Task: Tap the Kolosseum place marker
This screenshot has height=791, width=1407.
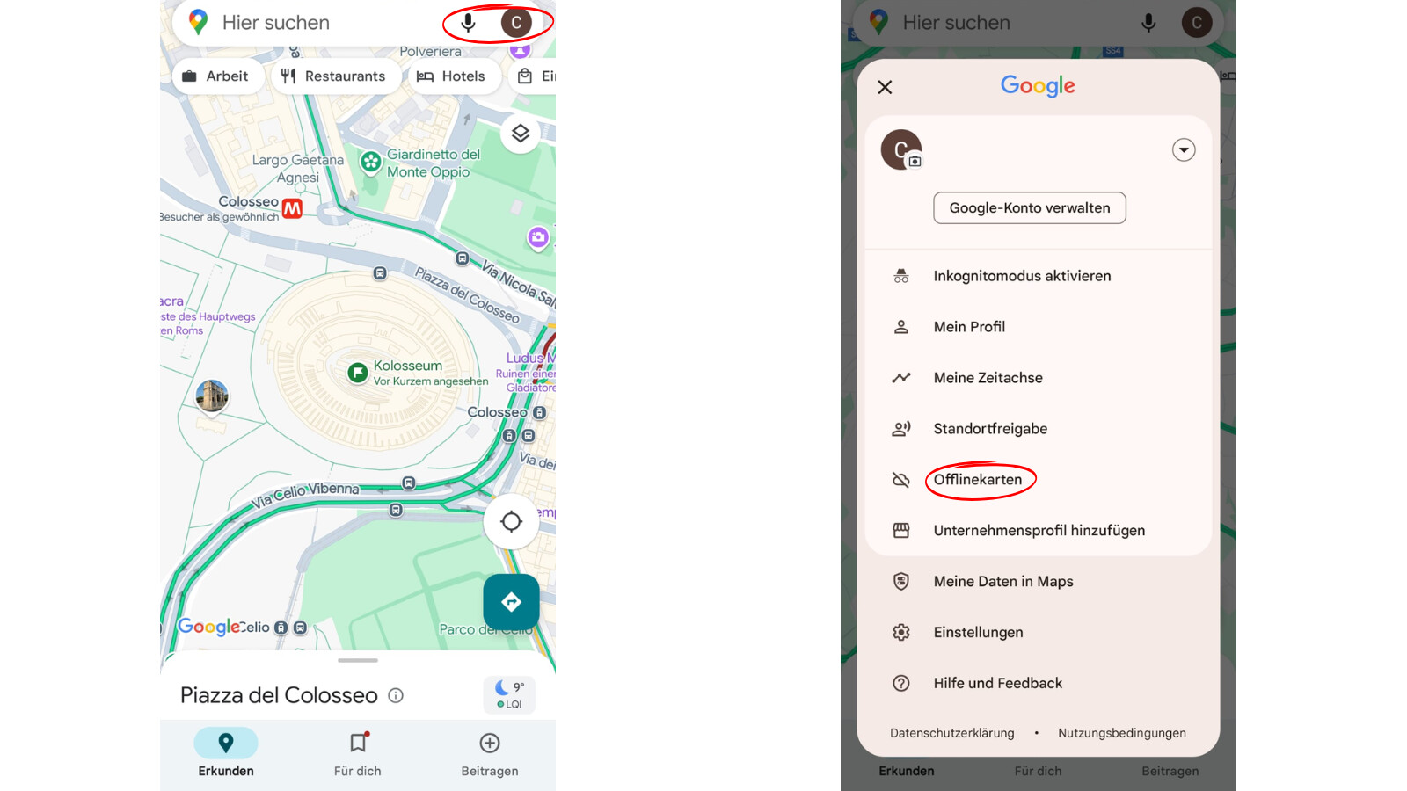Action: pyautogui.click(x=357, y=373)
